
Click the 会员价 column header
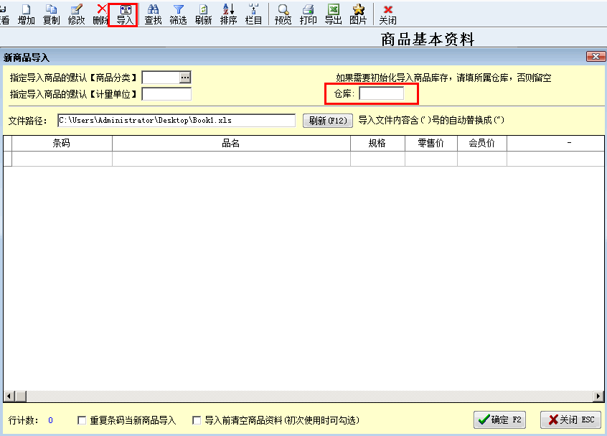tap(482, 144)
